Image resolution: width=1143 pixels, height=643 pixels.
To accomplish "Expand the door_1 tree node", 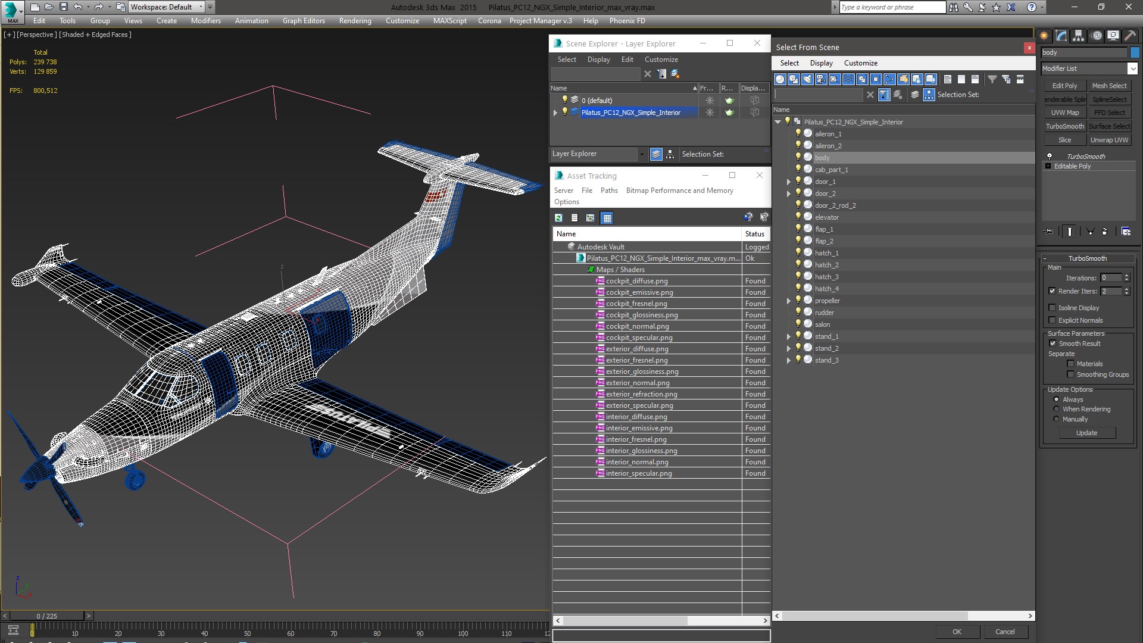I will (x=789, y=182).
